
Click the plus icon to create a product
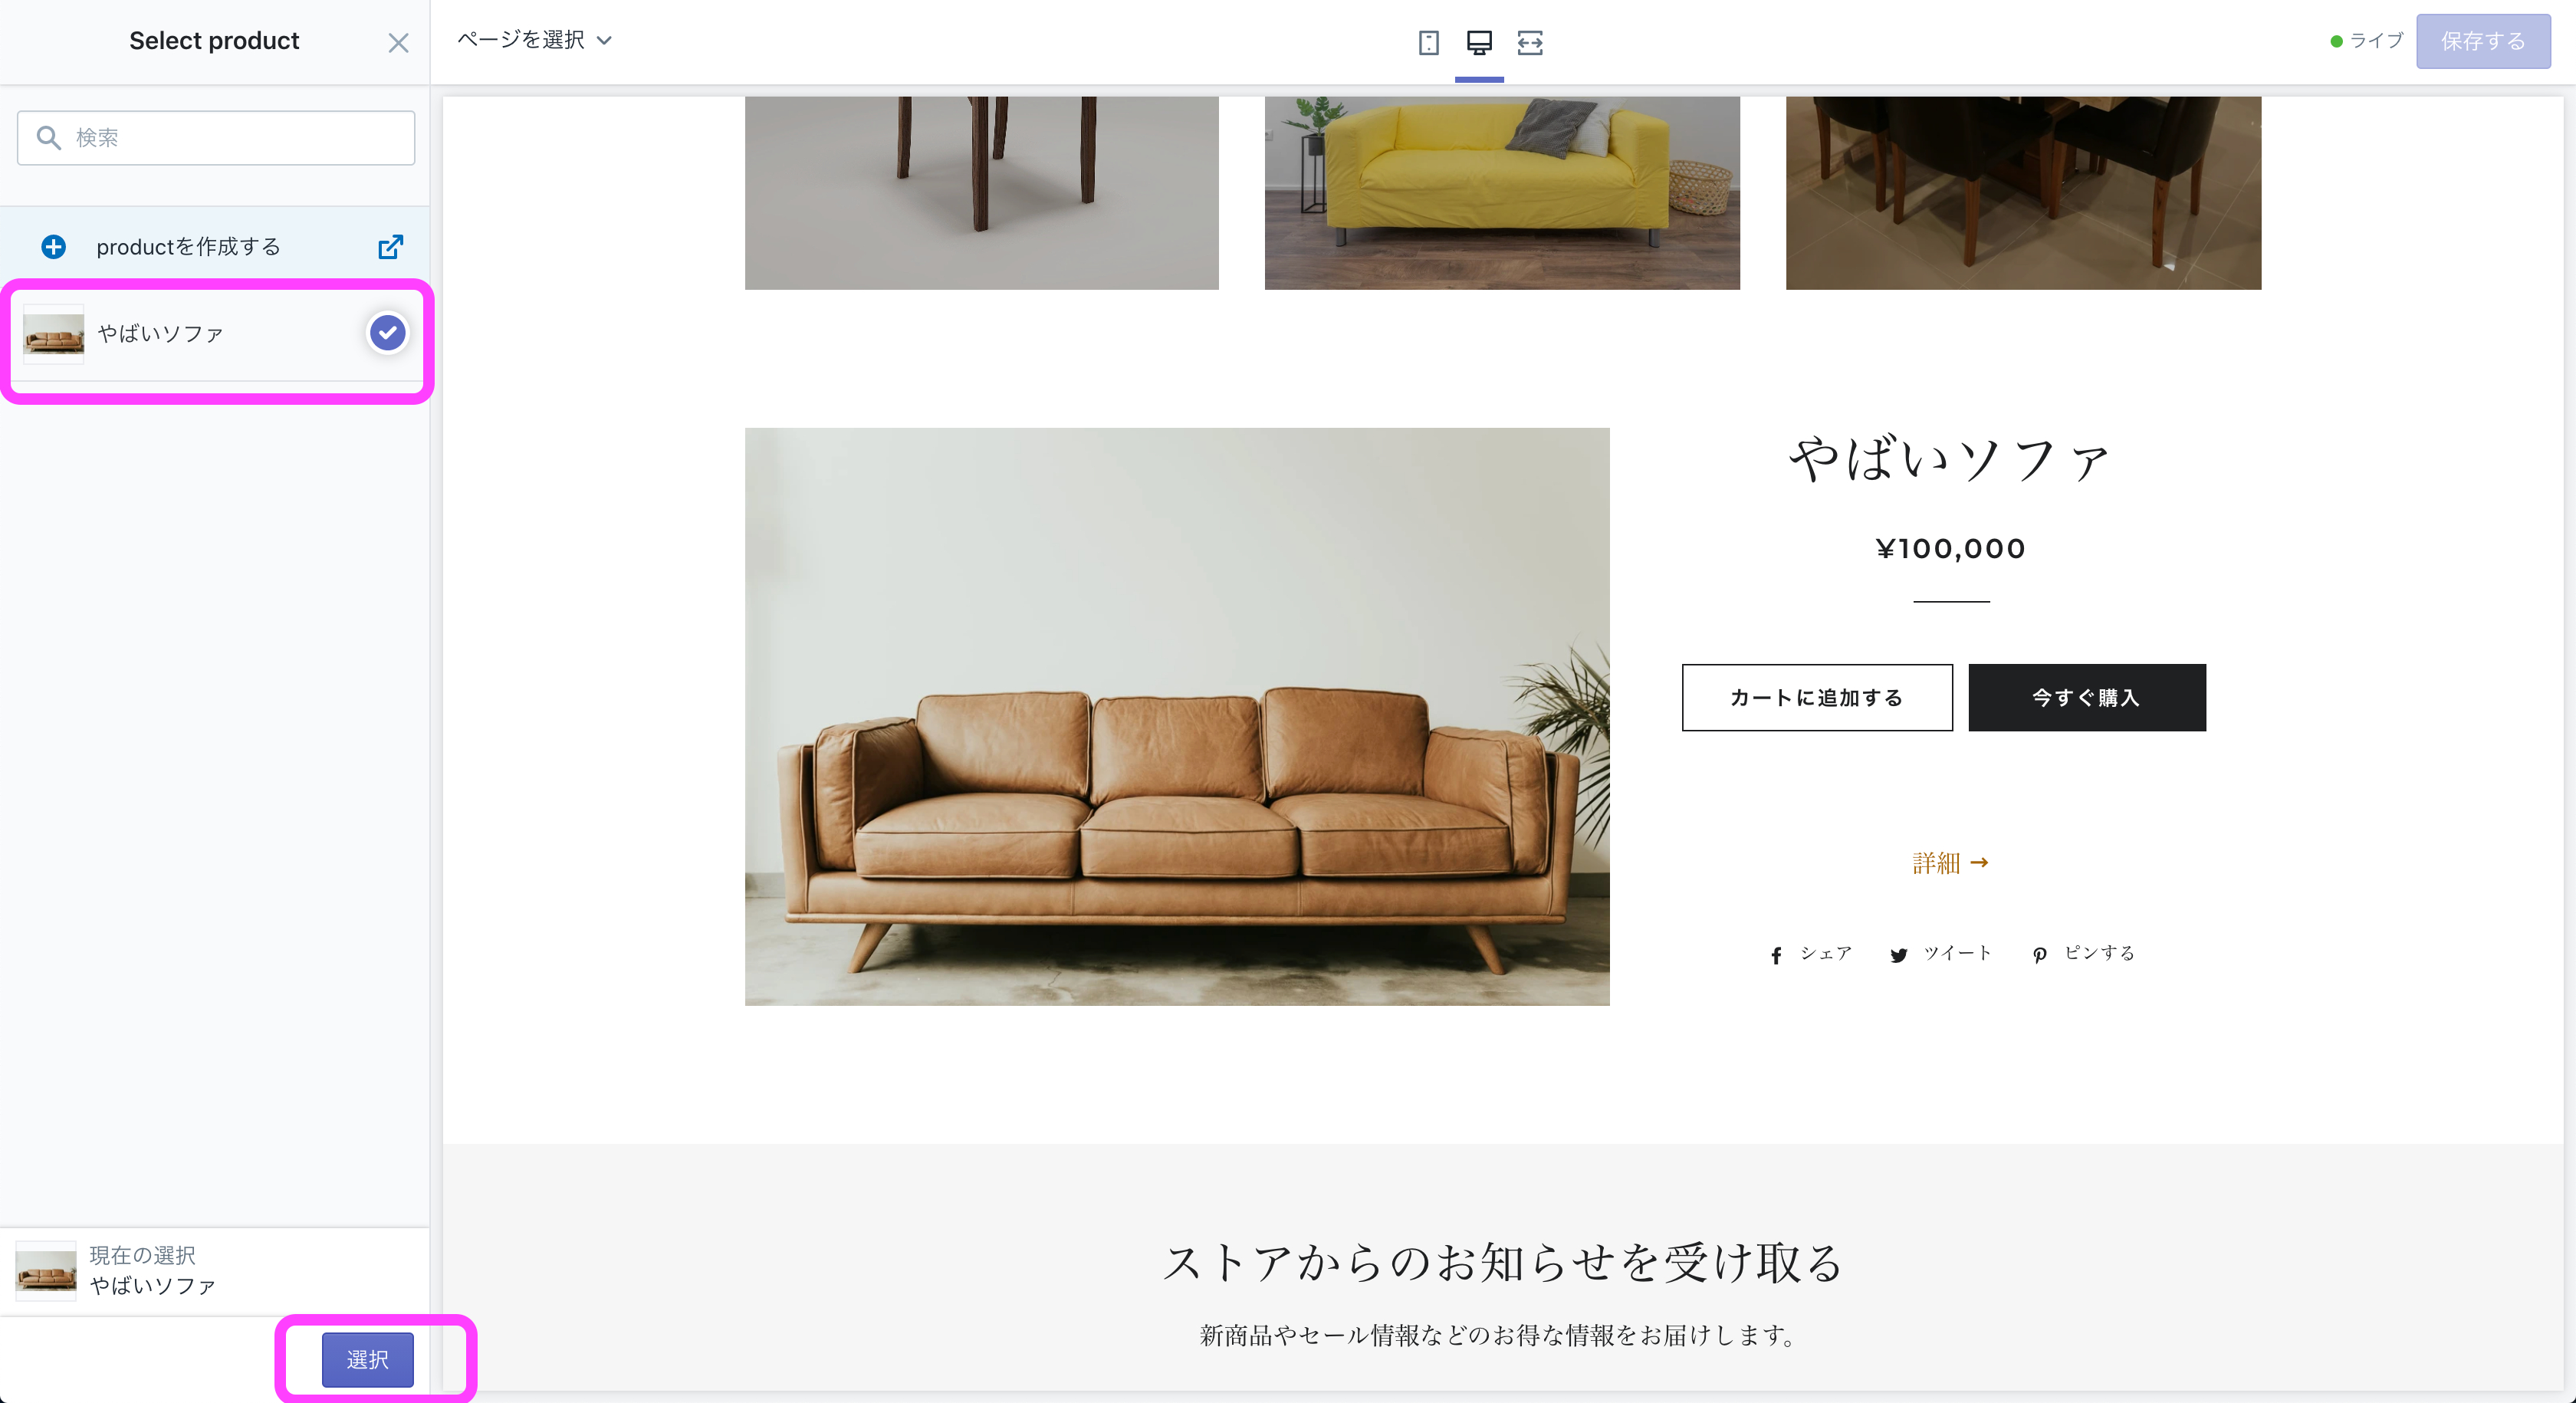(53, 246)
